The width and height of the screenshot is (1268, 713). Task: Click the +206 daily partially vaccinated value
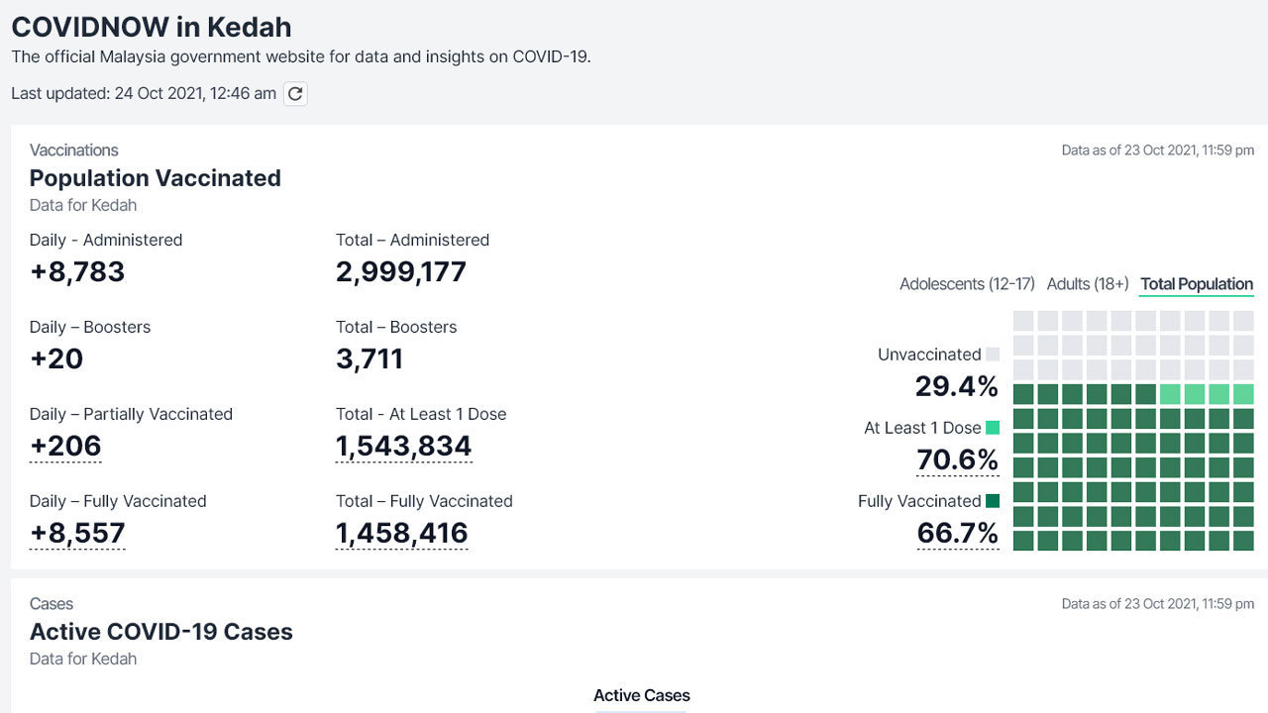click(65, 447)
